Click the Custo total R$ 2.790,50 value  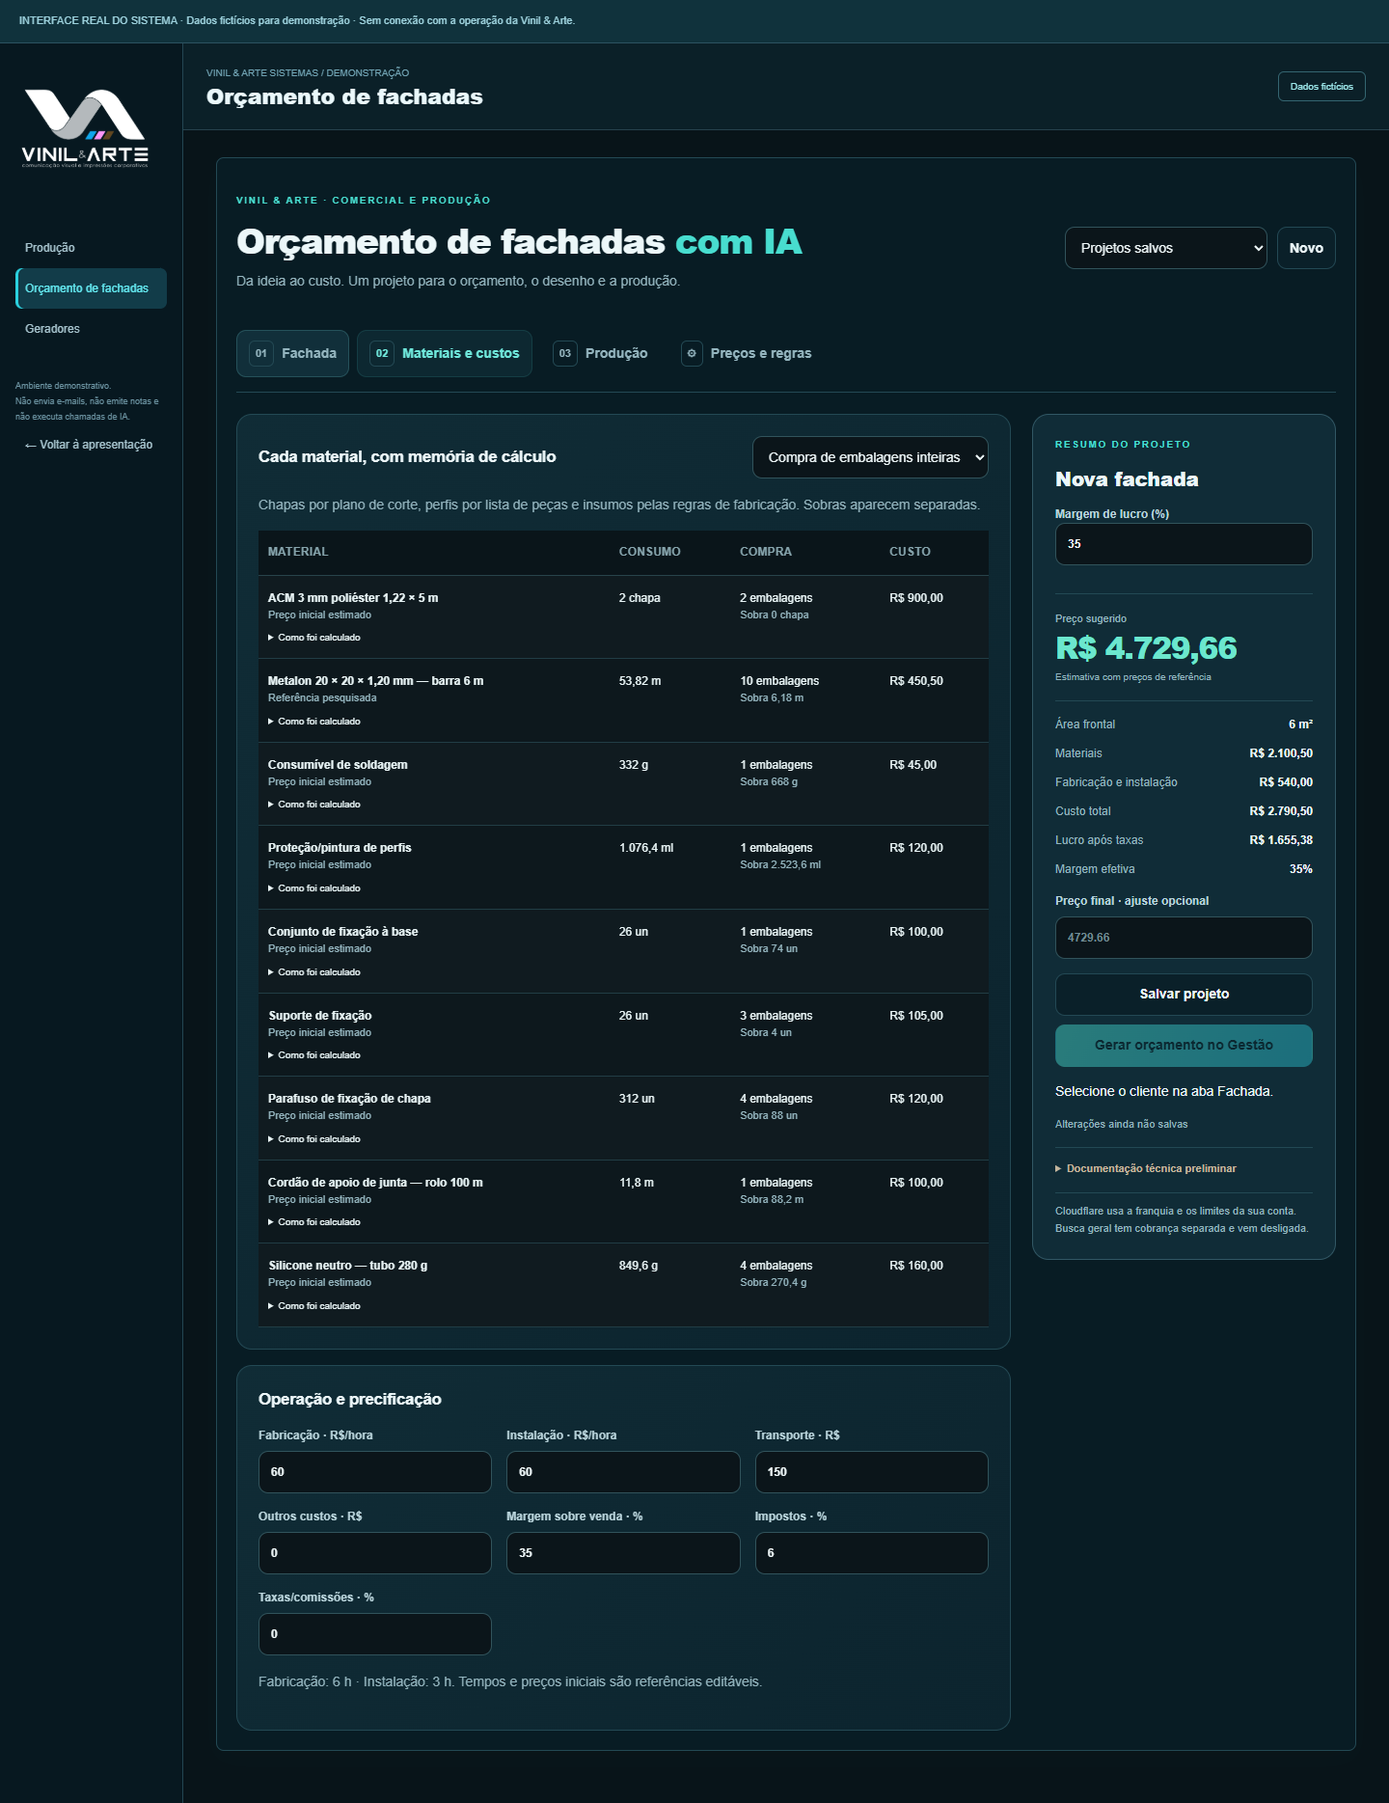[1281, 811]
